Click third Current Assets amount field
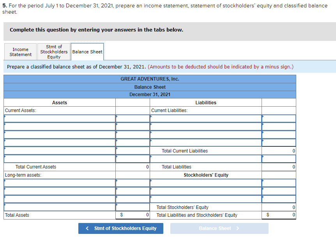The image size is (336, 237). (x=133, y=135)
